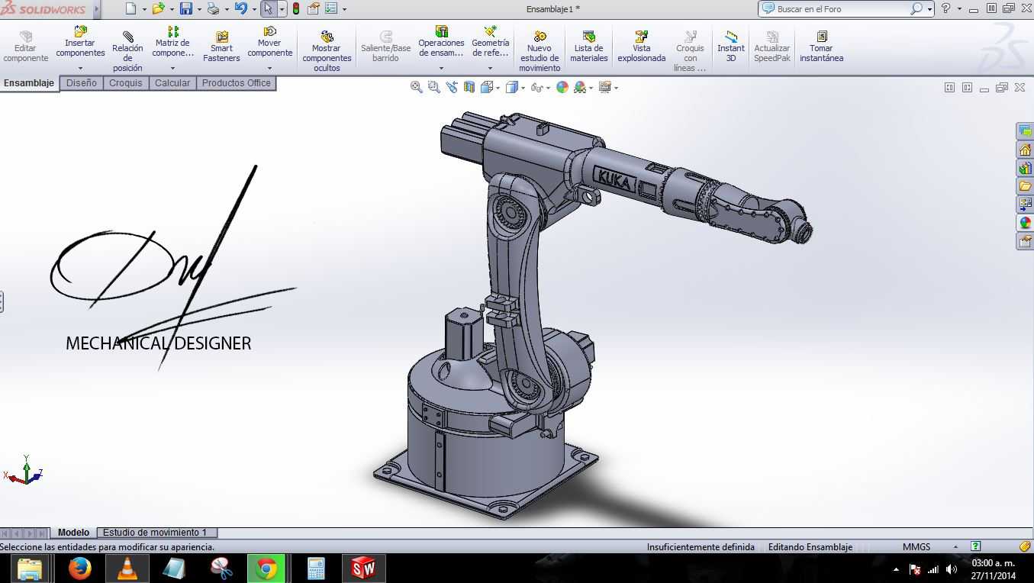Click the Zoom to Fit icon

pyautogui.click(x=416, y=87)
